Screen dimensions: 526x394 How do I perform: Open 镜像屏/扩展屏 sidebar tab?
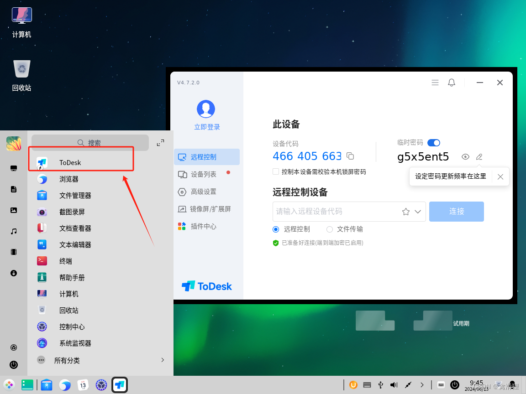(x=207, y=209)
